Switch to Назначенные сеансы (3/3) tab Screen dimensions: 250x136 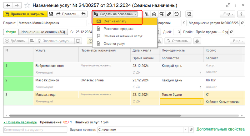tap(43, 32)
